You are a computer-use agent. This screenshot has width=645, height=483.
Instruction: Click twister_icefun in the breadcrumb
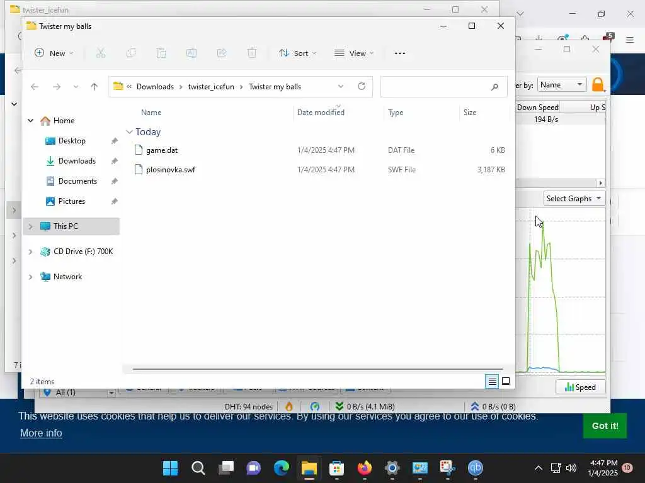pyautogui.click(x=211, y=87)
